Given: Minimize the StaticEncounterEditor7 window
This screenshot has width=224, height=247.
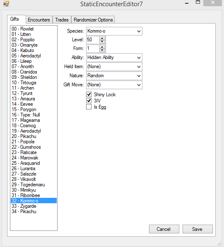Looking at the screenshot, I should pyautogui.click(x=187, y=3).
